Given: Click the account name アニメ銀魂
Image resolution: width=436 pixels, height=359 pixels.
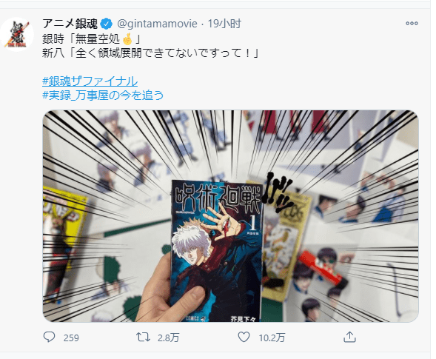Looking at the screenshot, I should [70, 24].
